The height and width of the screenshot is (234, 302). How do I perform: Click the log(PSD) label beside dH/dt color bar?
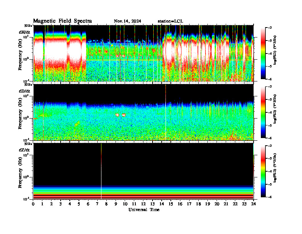click(x=275, y=50)
